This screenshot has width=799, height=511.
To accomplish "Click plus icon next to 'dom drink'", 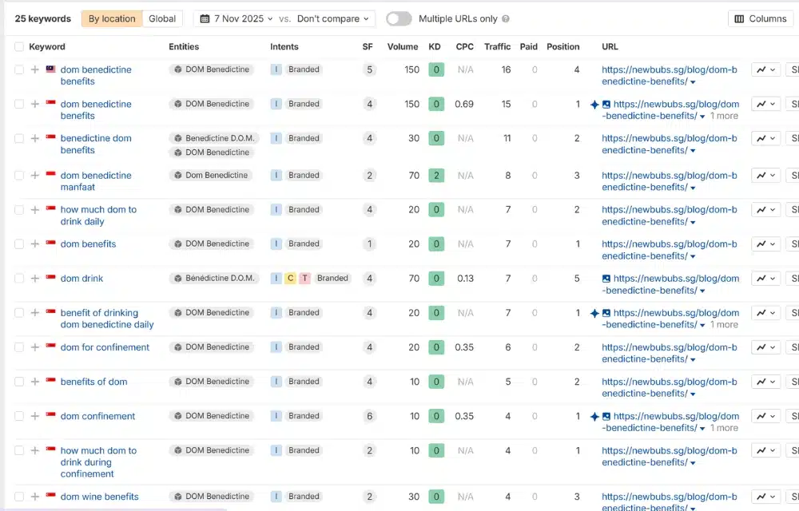I will (34, 279).
